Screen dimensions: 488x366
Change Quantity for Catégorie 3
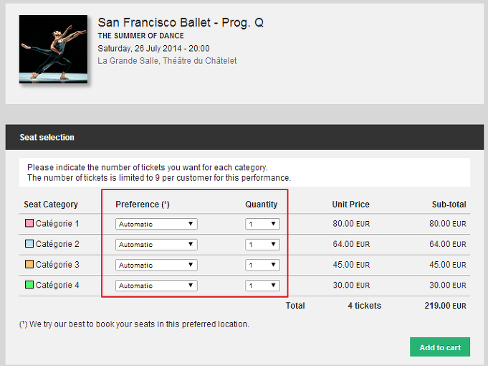pyautogui.click(x=262, y=265)
